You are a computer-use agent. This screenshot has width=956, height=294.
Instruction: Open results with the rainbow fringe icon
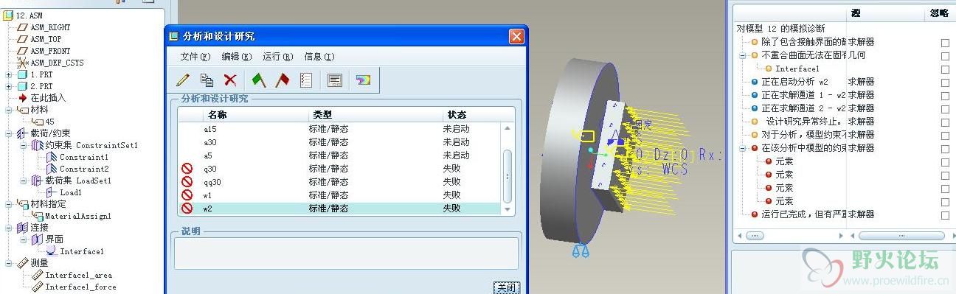[362, 80]
